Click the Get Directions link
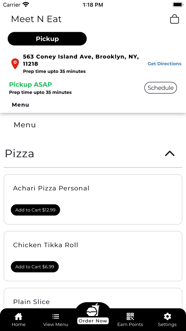Viewport: 186px width, 331px height. point(164,64)
